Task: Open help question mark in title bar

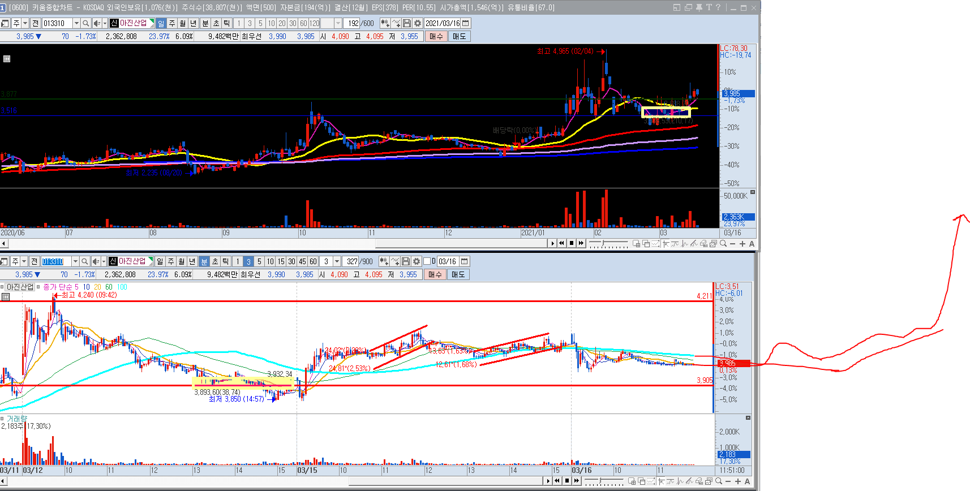Action: 718,7
